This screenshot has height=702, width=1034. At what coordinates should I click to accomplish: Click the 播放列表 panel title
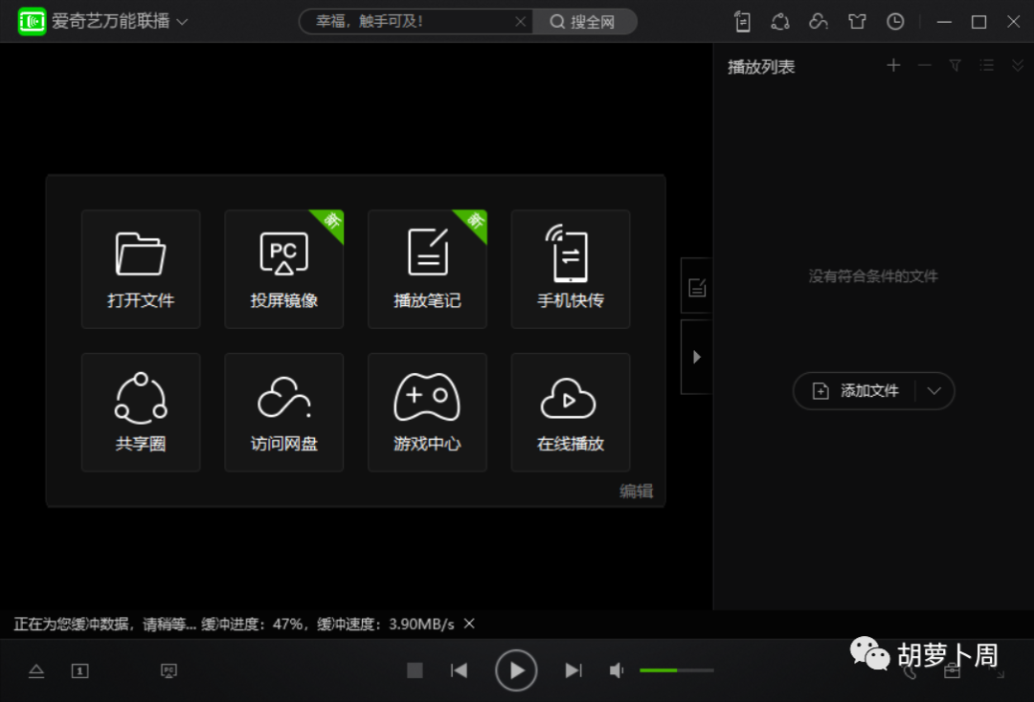click(x=761, y=67)
